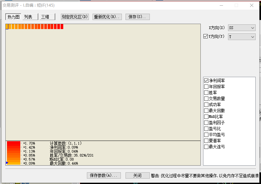Screen dimensions: 261x184
Task: Enable the MAR比率 checkbox
Action: (206, 117)
